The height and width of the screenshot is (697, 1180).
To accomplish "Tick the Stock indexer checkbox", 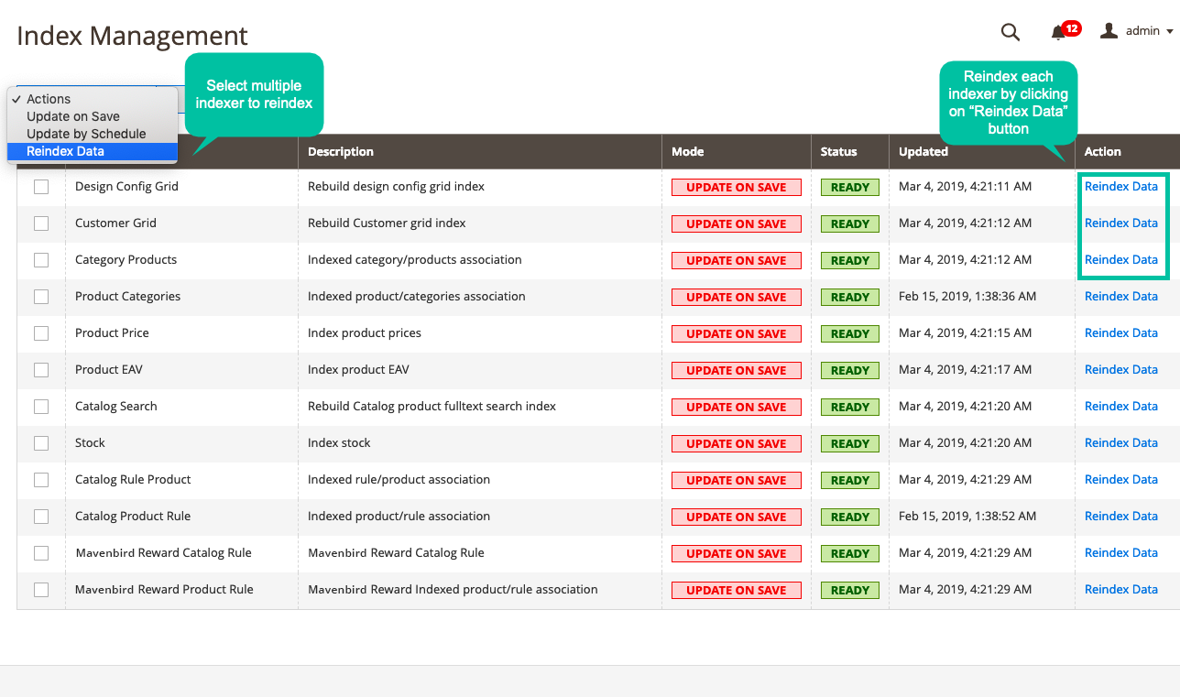I will pyautogui.click(x=41, y=443).
